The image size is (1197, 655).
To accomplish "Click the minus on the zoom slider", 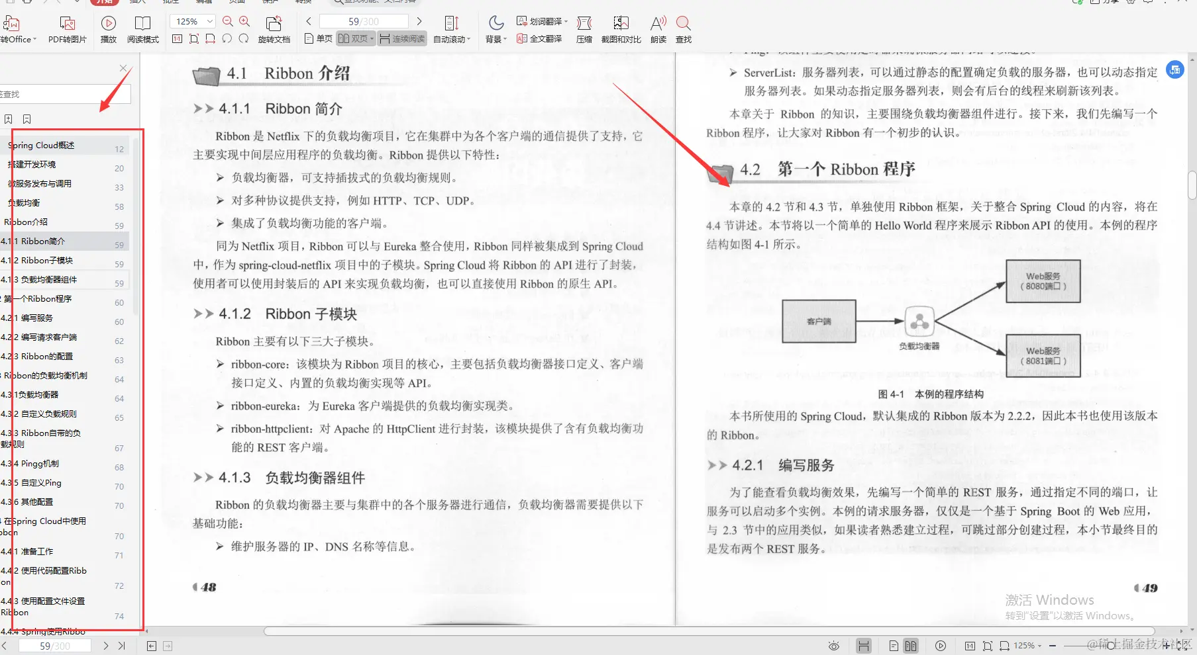I will point(1053,645).
